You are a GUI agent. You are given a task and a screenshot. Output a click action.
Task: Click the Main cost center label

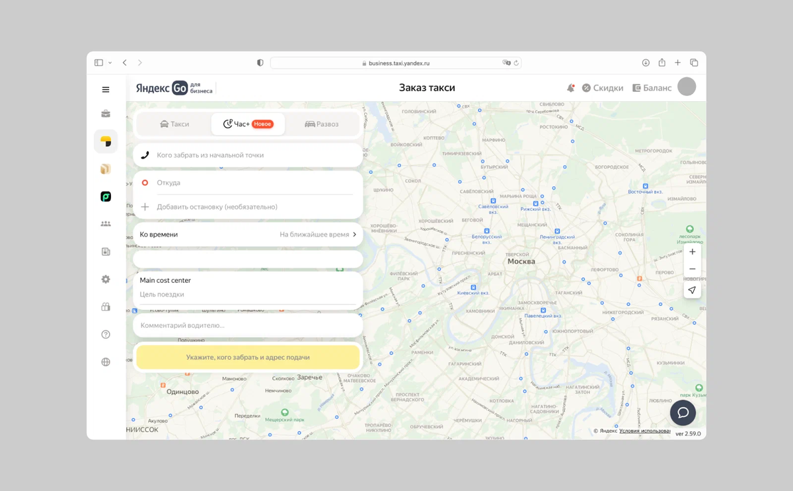(x=165, y=280)
